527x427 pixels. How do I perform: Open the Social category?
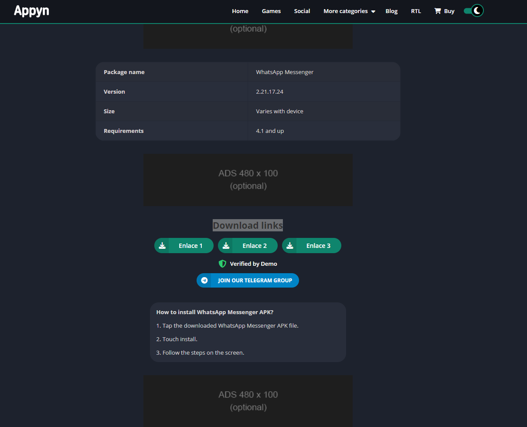tap(302, 11)
